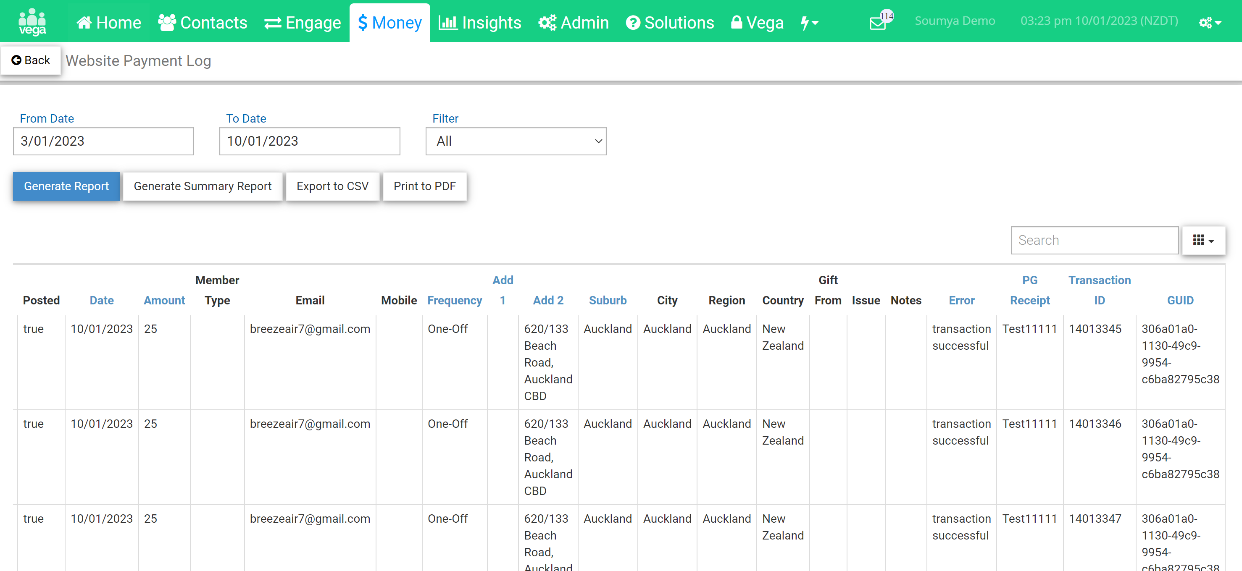The image size is (1242, 571).
Task: Sort by the Transaction ID column header
Action: click(1099, 290)
